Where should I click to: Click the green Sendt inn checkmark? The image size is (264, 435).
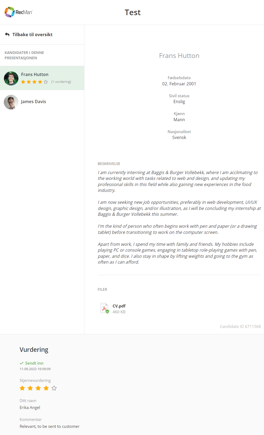click(21, 363)
